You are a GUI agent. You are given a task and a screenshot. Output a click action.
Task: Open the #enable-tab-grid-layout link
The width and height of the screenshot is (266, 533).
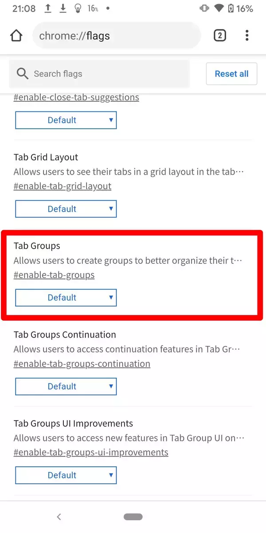[63, 186]
